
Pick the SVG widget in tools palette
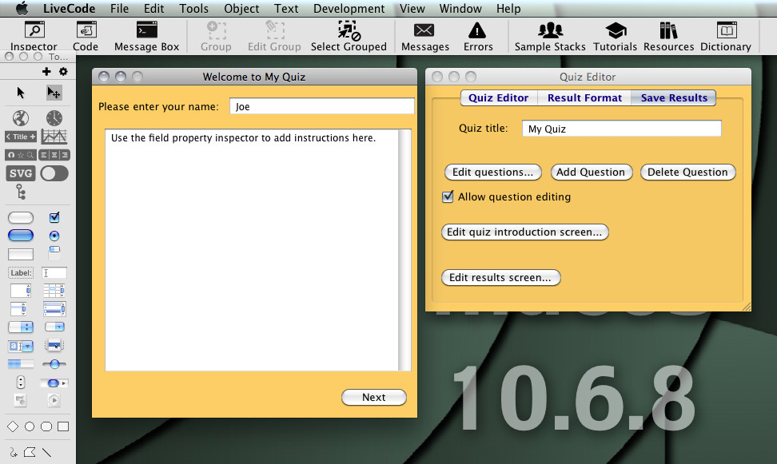pos(21,173)
